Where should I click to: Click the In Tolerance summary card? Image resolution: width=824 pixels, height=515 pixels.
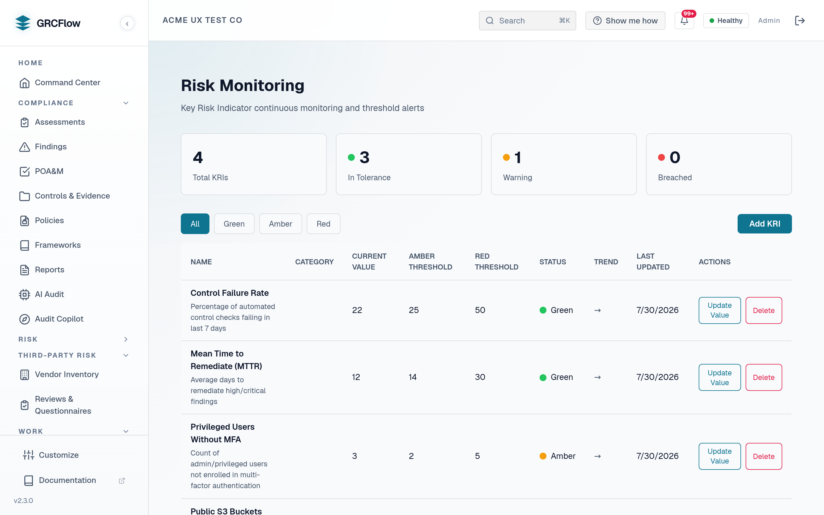tap(409, 164)
